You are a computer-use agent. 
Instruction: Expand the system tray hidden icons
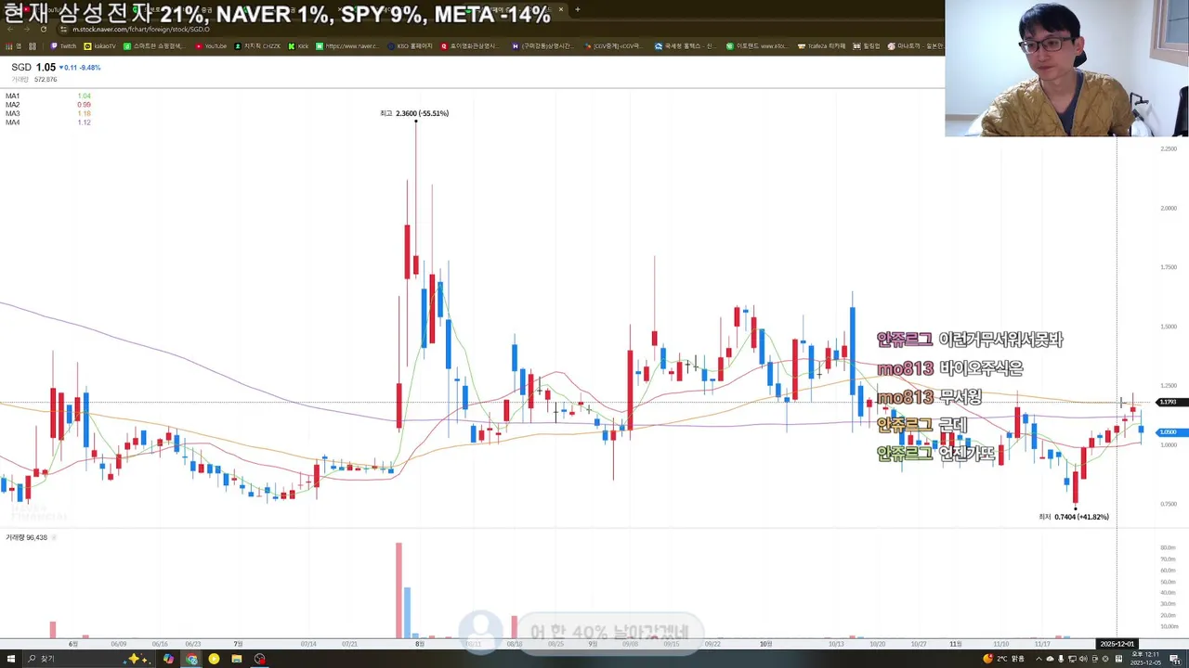click(x=1039, y=659)
